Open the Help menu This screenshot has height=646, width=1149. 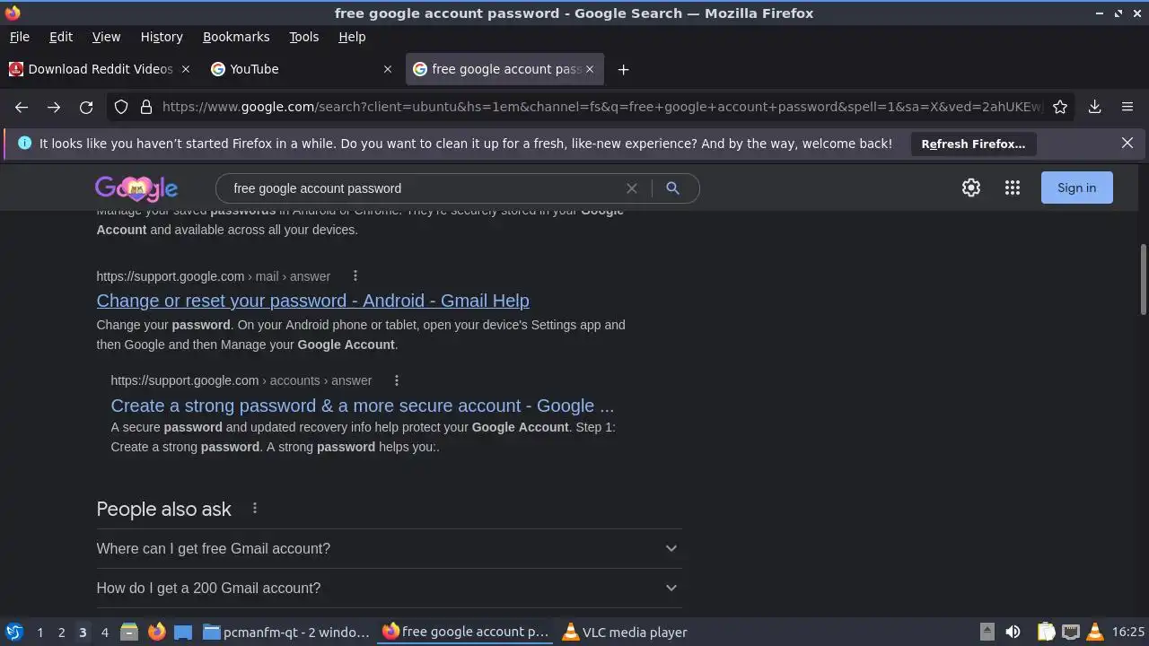coord(352,37)
